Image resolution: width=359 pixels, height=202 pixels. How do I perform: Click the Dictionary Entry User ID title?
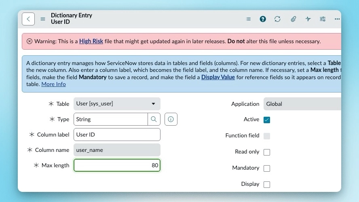pos(72,19)
